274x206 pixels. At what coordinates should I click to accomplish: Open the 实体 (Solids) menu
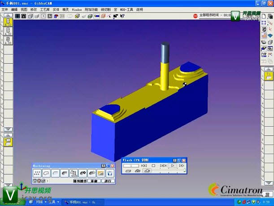click(x=56, y=9)
